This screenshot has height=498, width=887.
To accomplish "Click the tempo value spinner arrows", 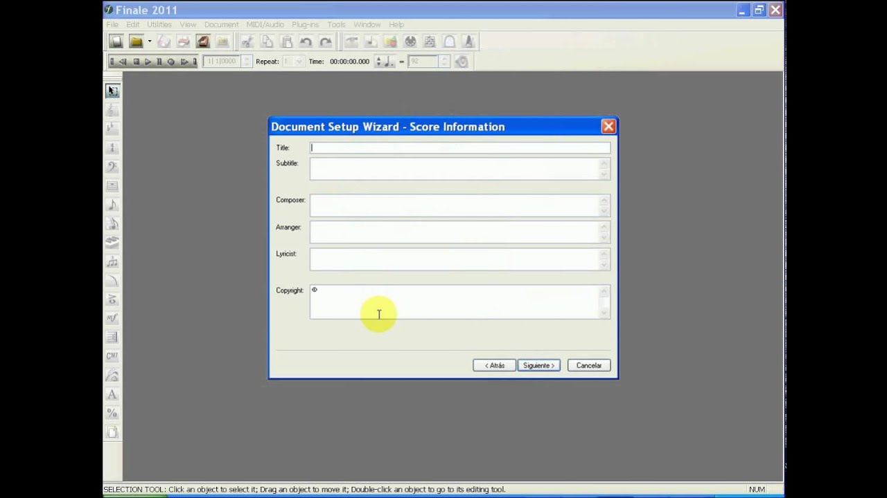I will tap(446, 62).
